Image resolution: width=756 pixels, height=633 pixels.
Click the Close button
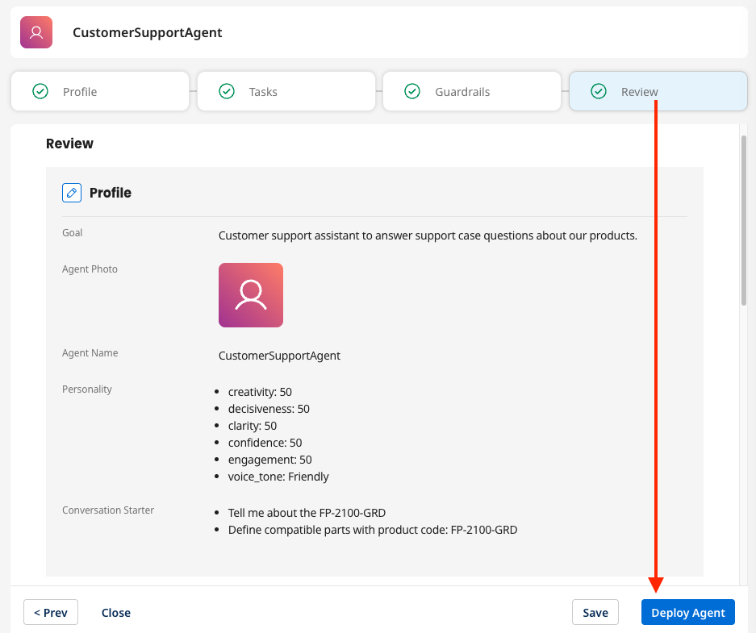[115, 612]
